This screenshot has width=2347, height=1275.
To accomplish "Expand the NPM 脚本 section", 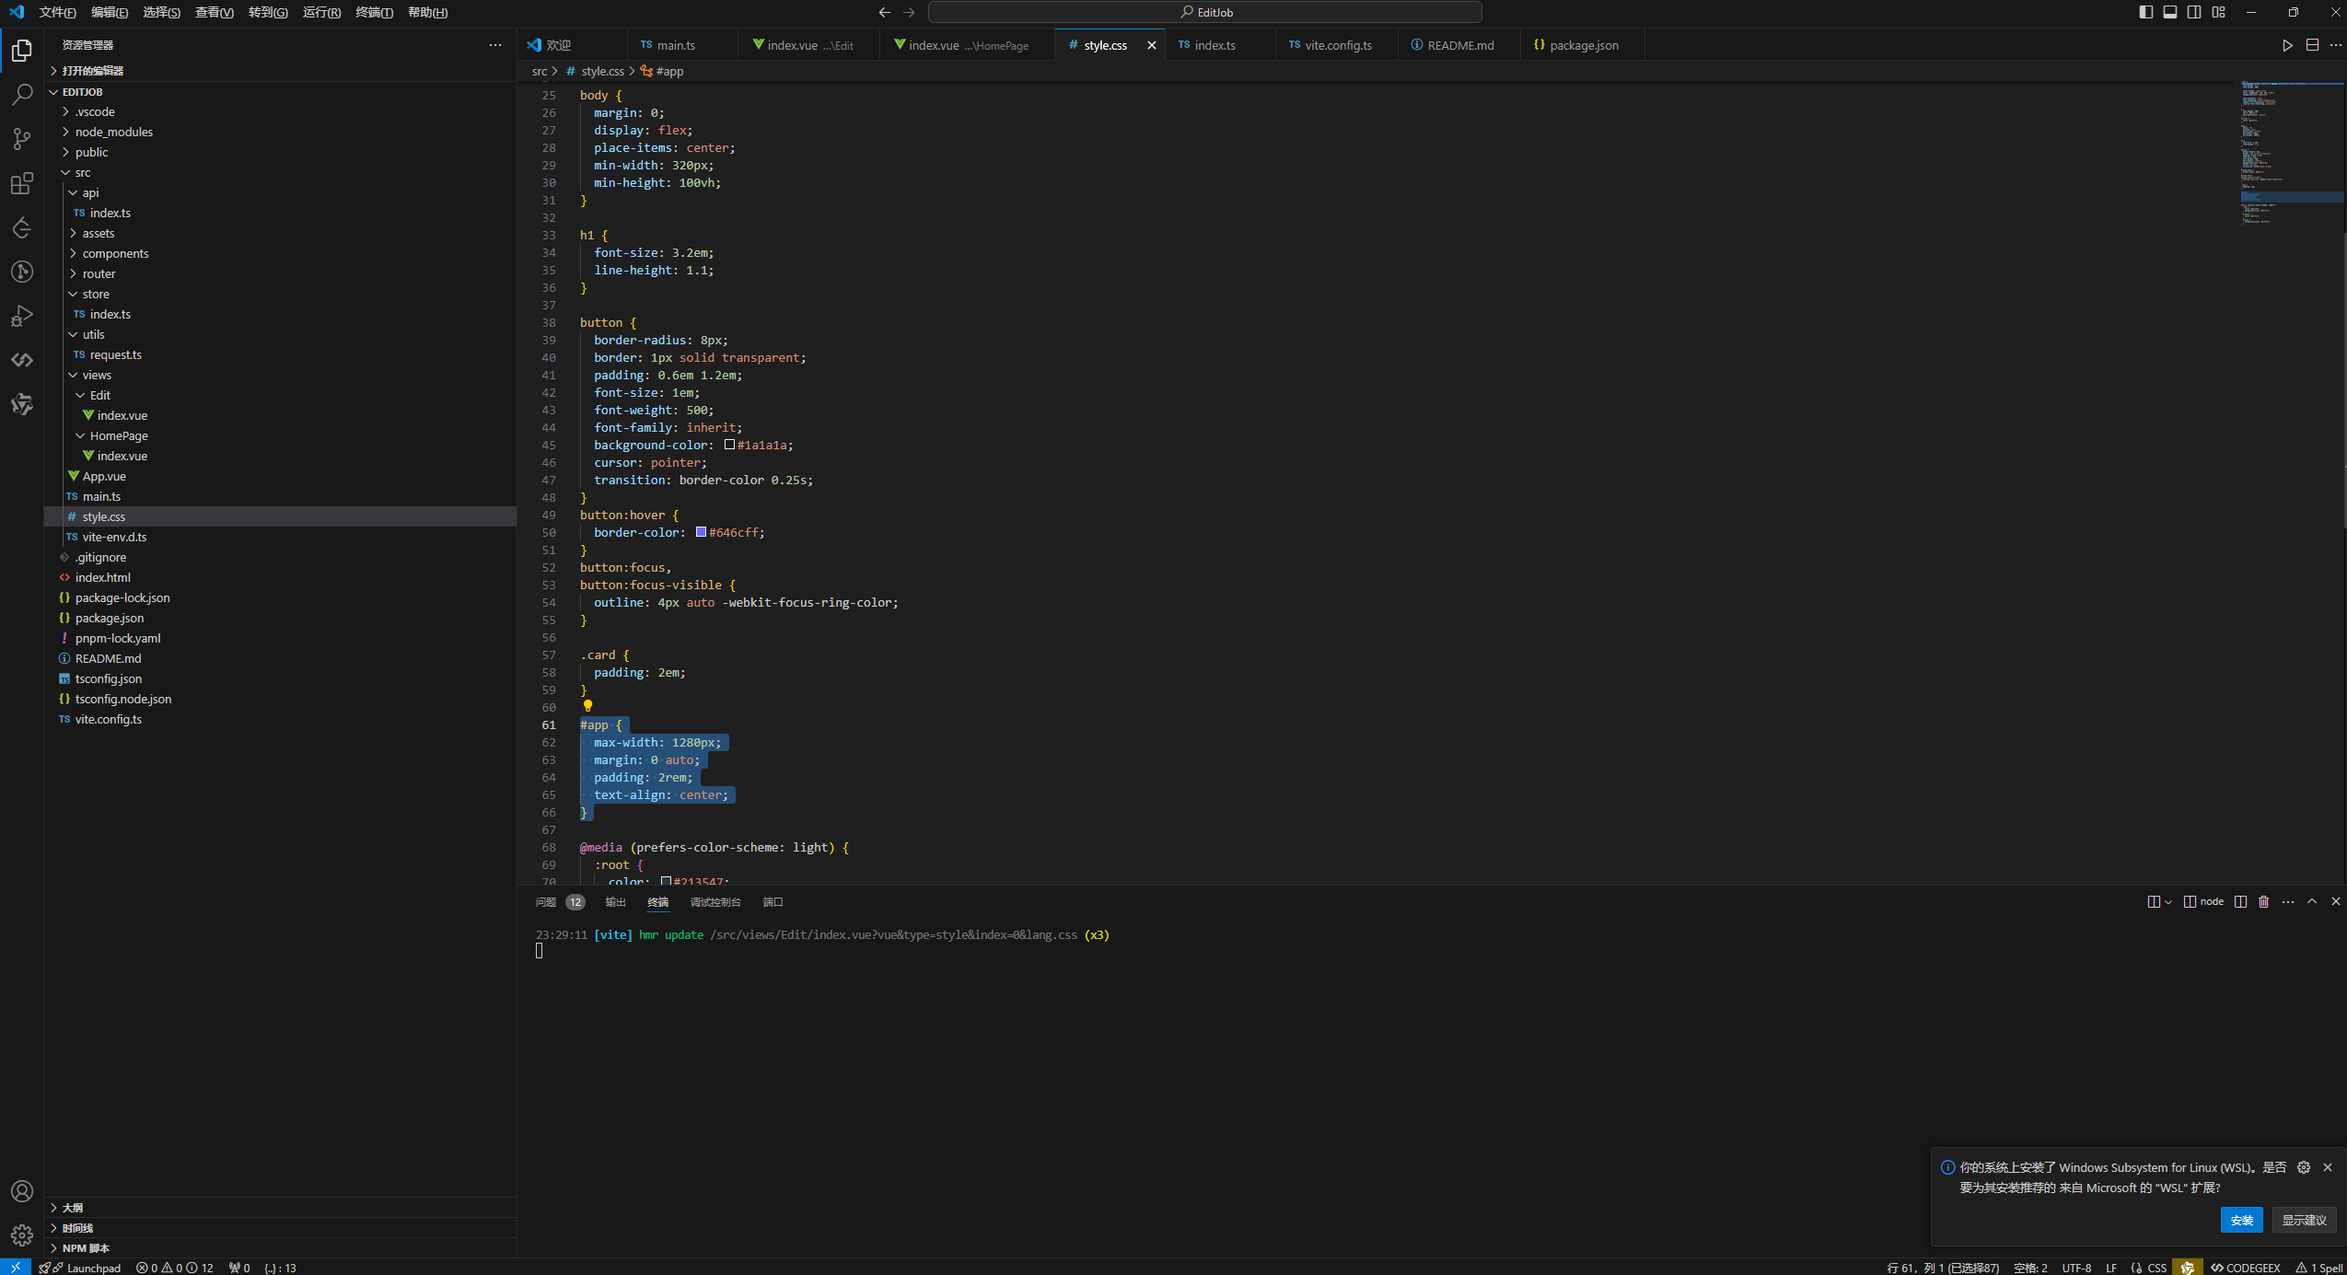I will coord(280,1248).
